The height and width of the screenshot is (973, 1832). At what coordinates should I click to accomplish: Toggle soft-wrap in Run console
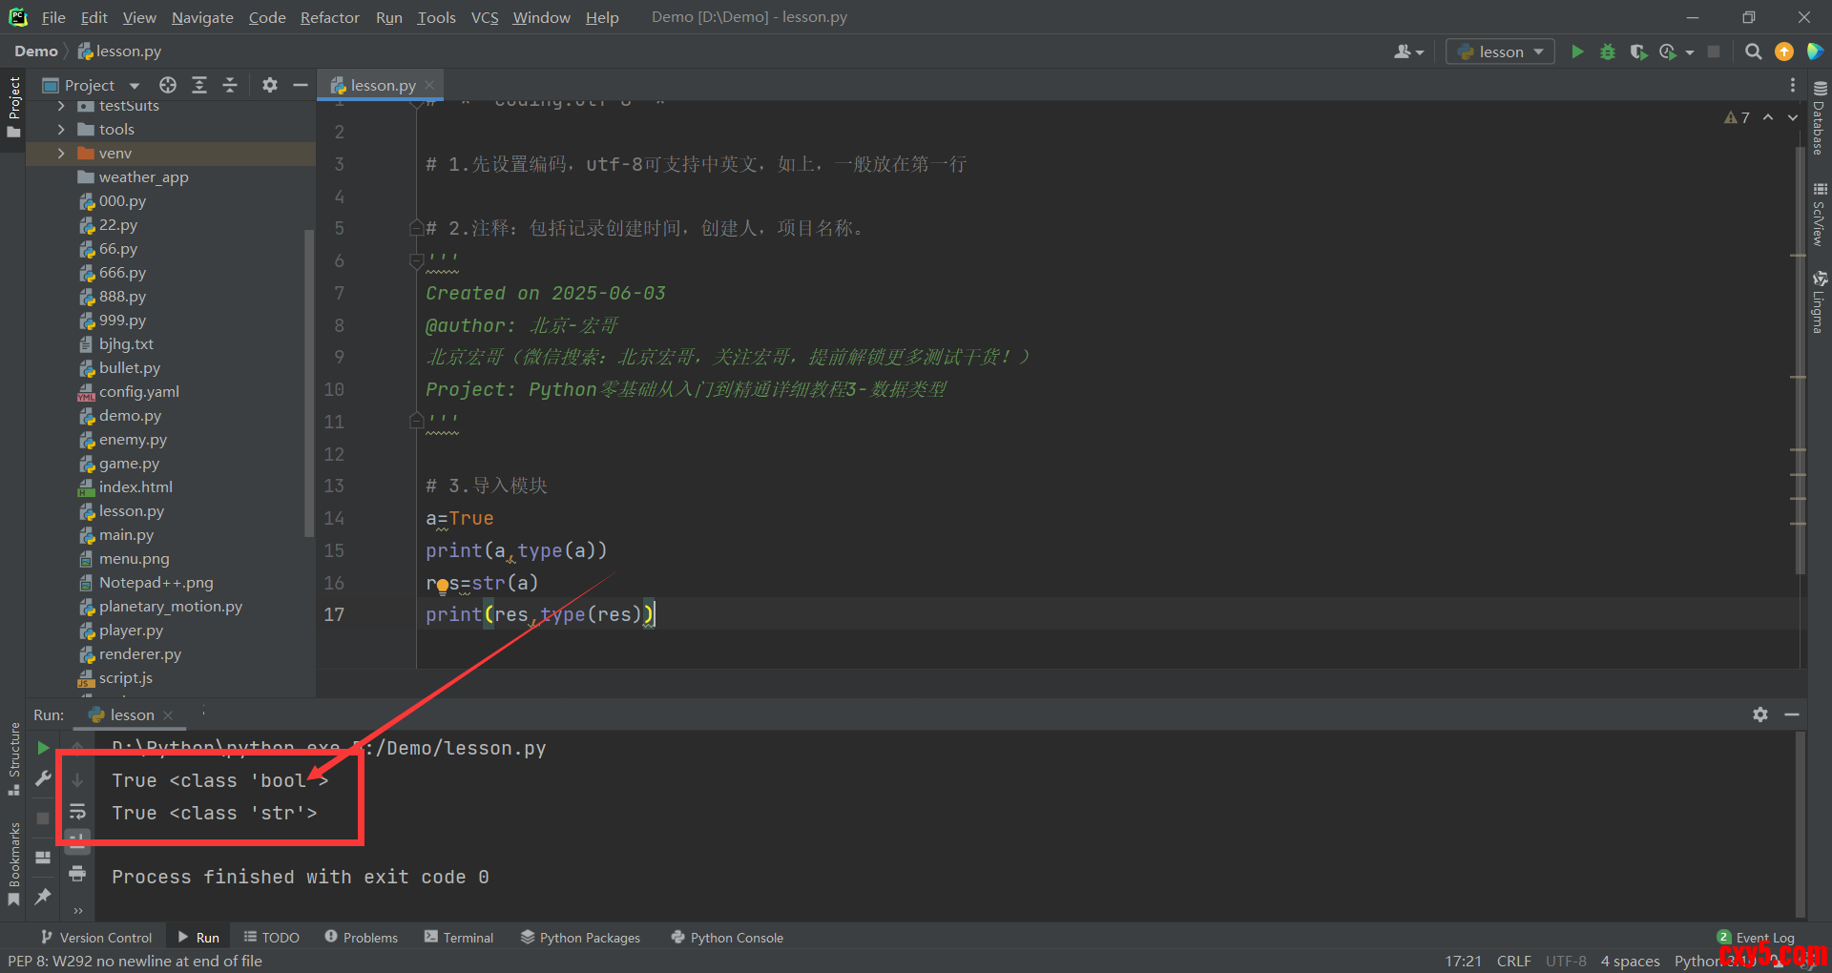pyautogui.click(x=77, y=812)
